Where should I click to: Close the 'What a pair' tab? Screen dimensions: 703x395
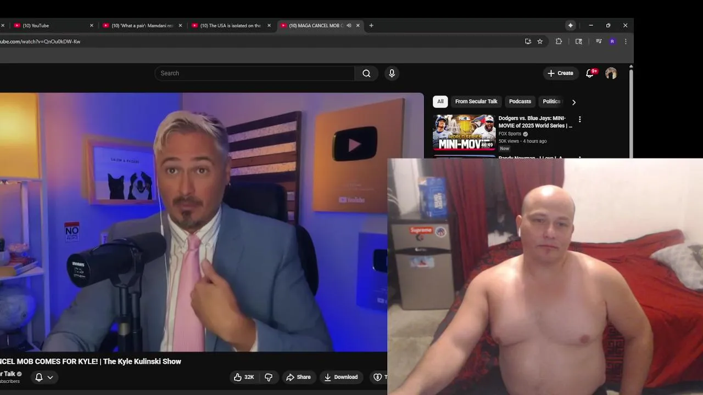click(x=180, y=25)
